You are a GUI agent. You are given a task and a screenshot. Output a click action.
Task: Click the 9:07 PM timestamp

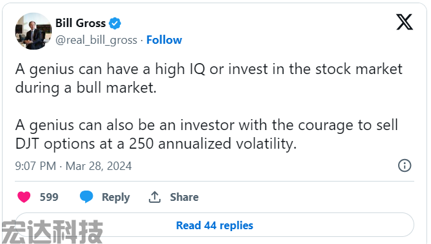(x=35, y=166)
